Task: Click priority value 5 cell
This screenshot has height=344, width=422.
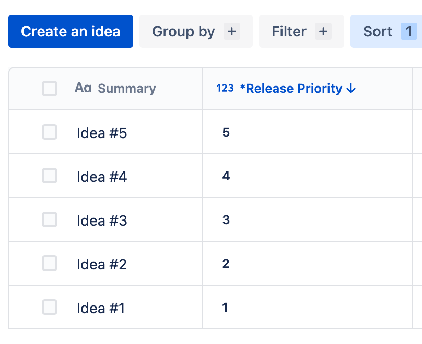Action: 226,132
